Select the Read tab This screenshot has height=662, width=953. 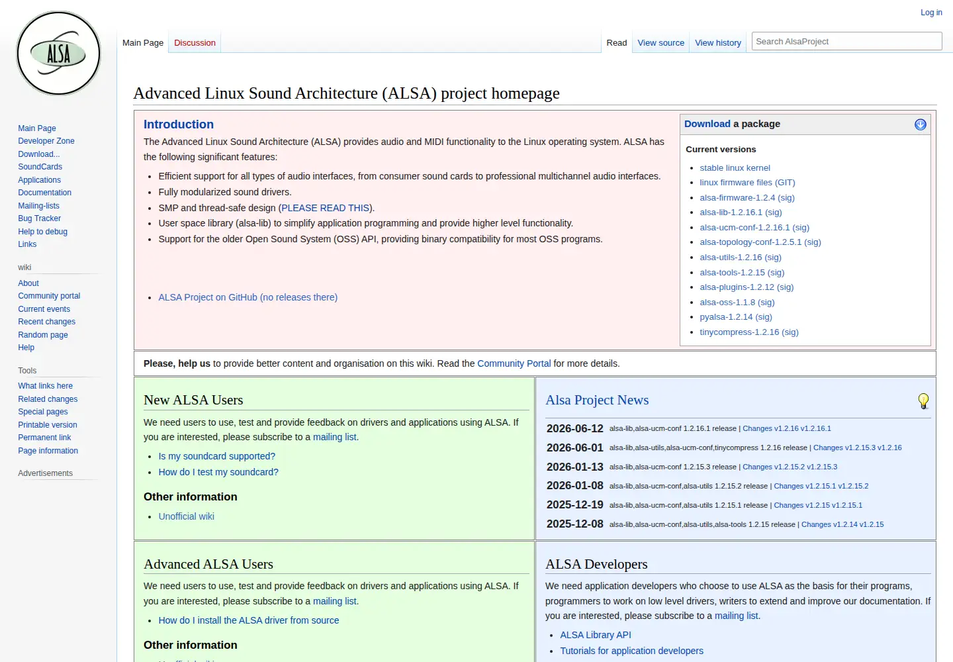(616, 43)
